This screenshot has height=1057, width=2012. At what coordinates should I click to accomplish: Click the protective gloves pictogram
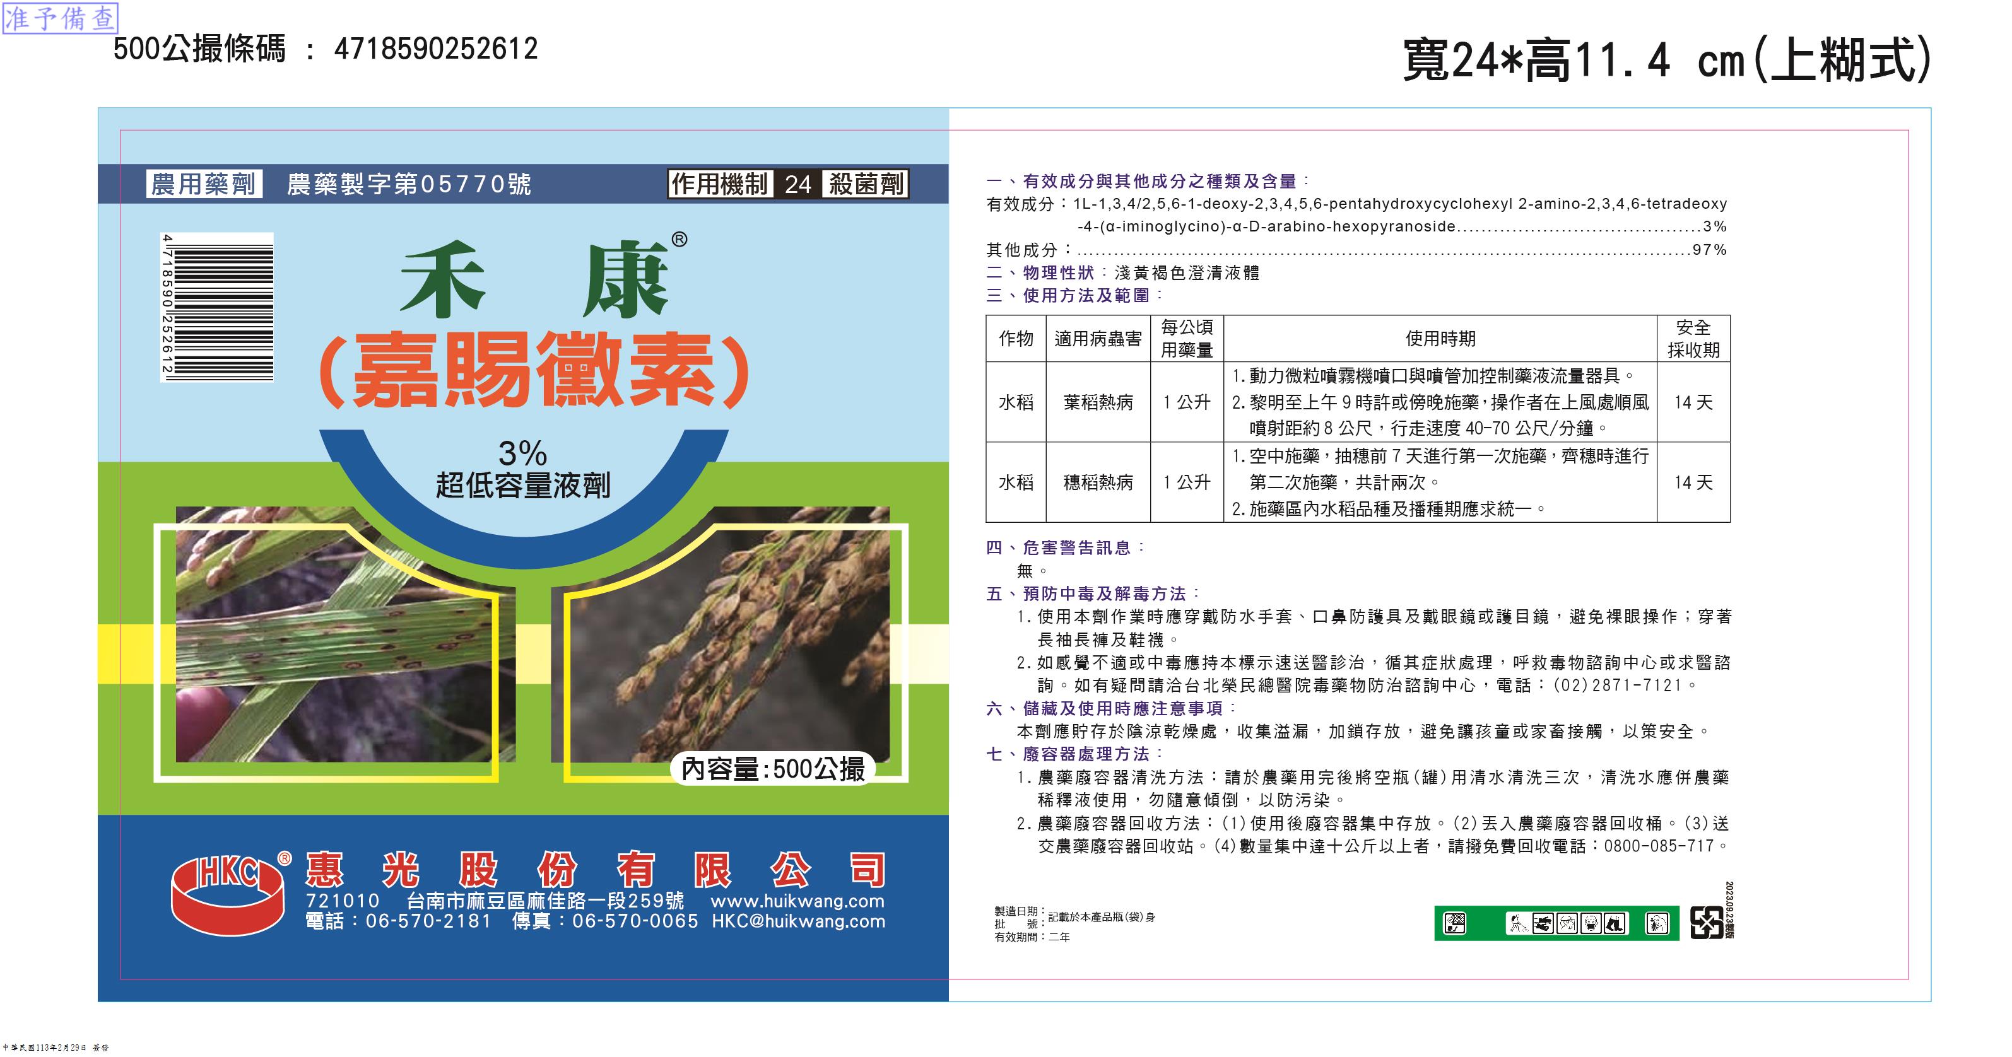pyautogui.click(x=1543, y=925)
